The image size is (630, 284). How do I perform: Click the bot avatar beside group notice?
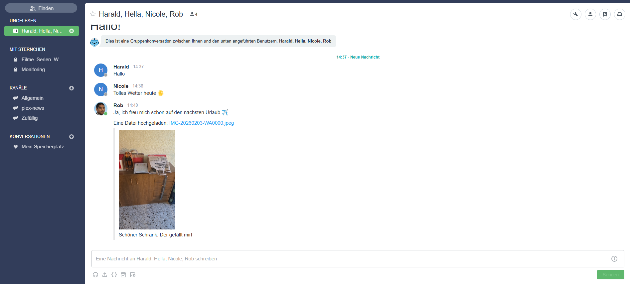[94, 42]
